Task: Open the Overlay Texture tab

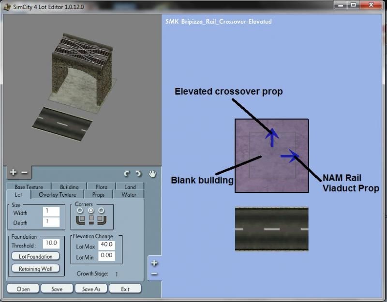Action: pos(58,195)
